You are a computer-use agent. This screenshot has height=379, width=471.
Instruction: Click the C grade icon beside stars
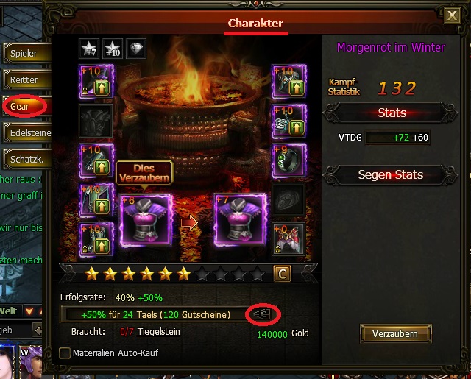click(x=282, y=274)
